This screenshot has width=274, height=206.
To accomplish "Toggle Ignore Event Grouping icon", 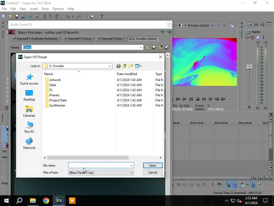I will pos(260,185).
